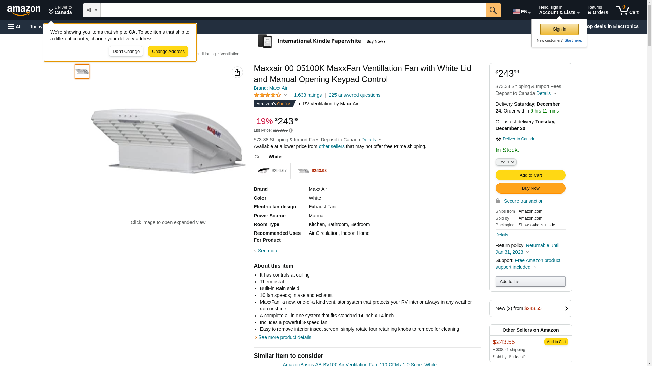Open the Qty quantity dropdown
This screenshot has height=366, width=652.
[506, 162]
